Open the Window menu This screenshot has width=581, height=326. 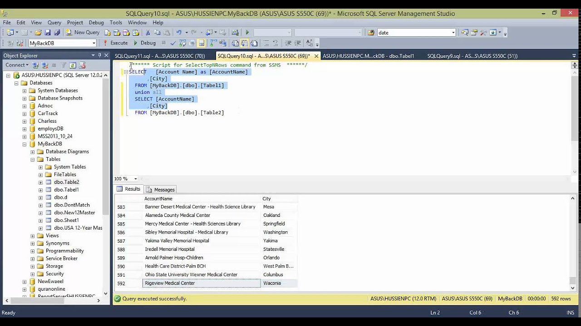point(137,22)
